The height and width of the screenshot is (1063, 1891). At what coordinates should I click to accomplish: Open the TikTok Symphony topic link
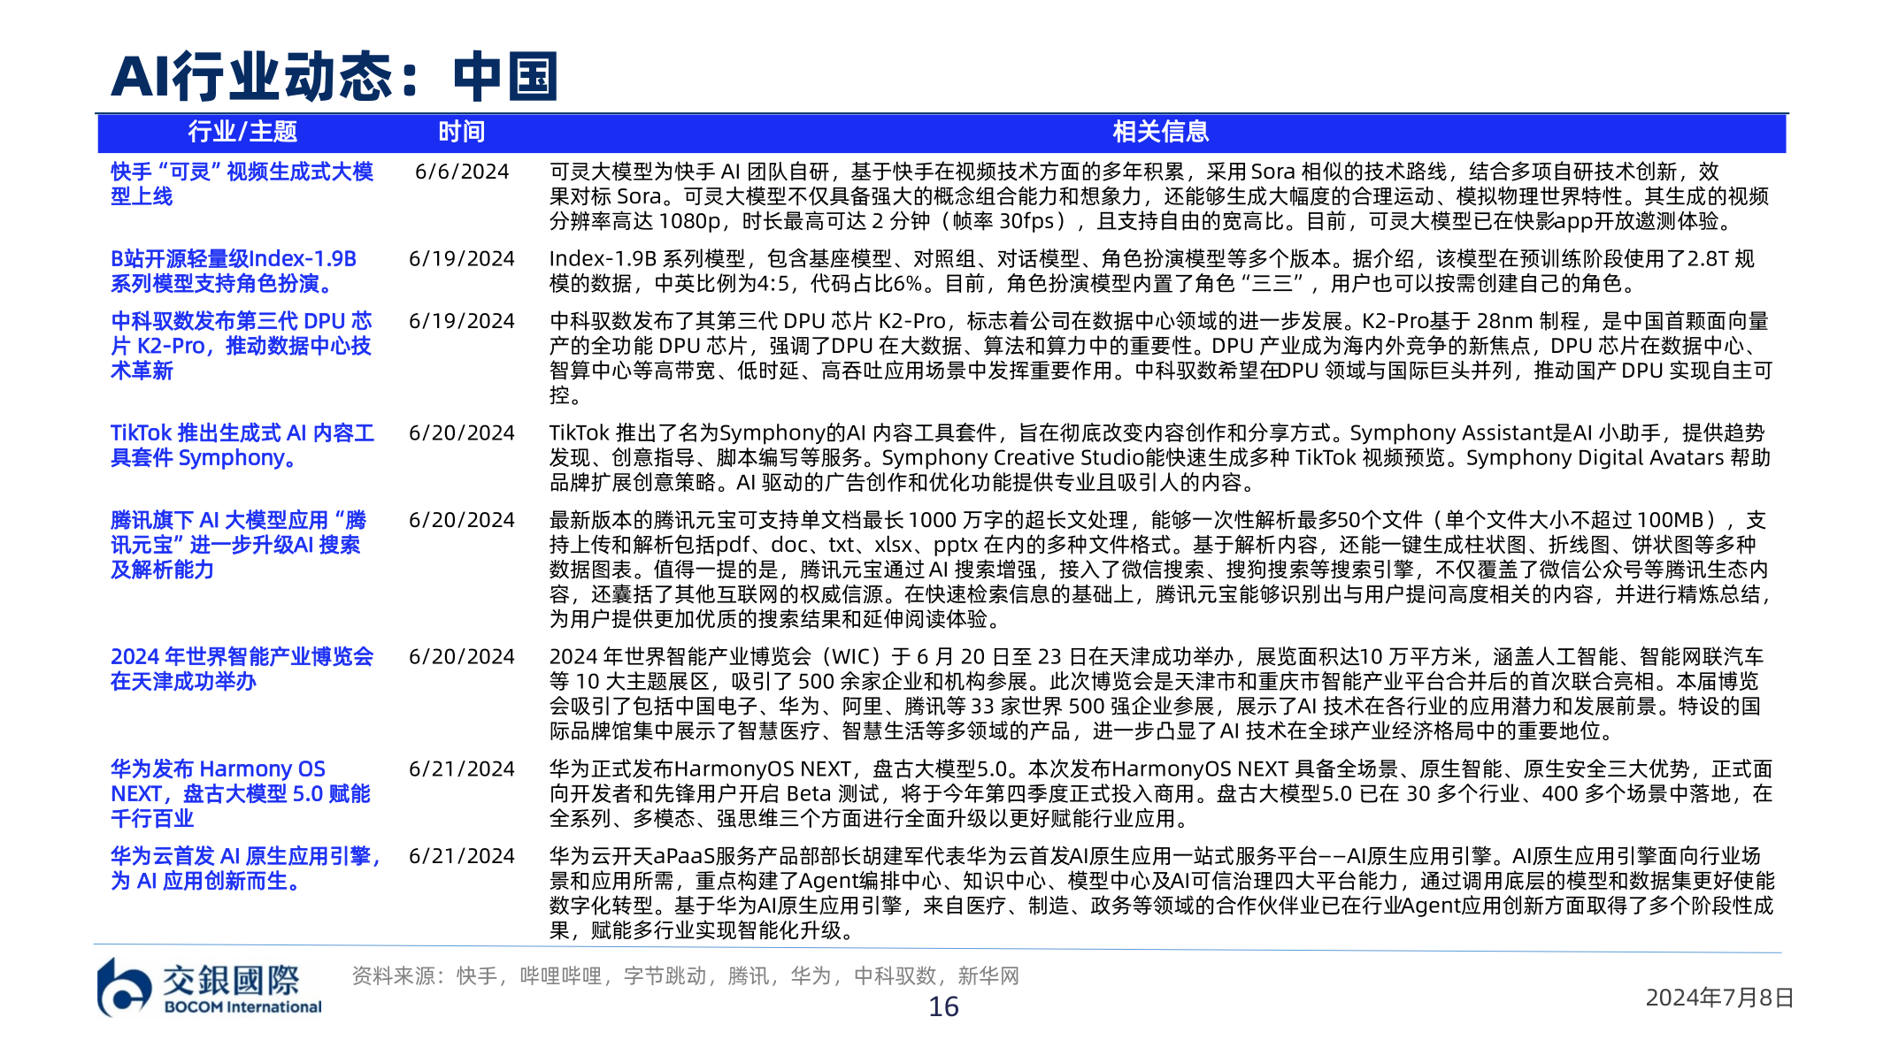tap(242, 445)
